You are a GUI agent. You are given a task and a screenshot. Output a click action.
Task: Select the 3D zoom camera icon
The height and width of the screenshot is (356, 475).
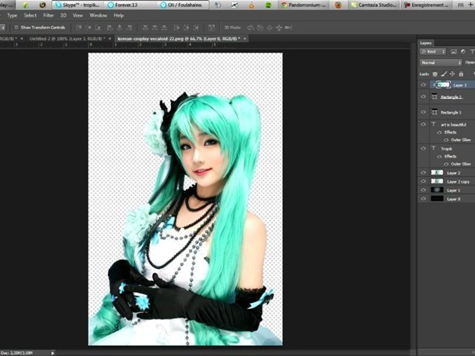coord(288,28)
